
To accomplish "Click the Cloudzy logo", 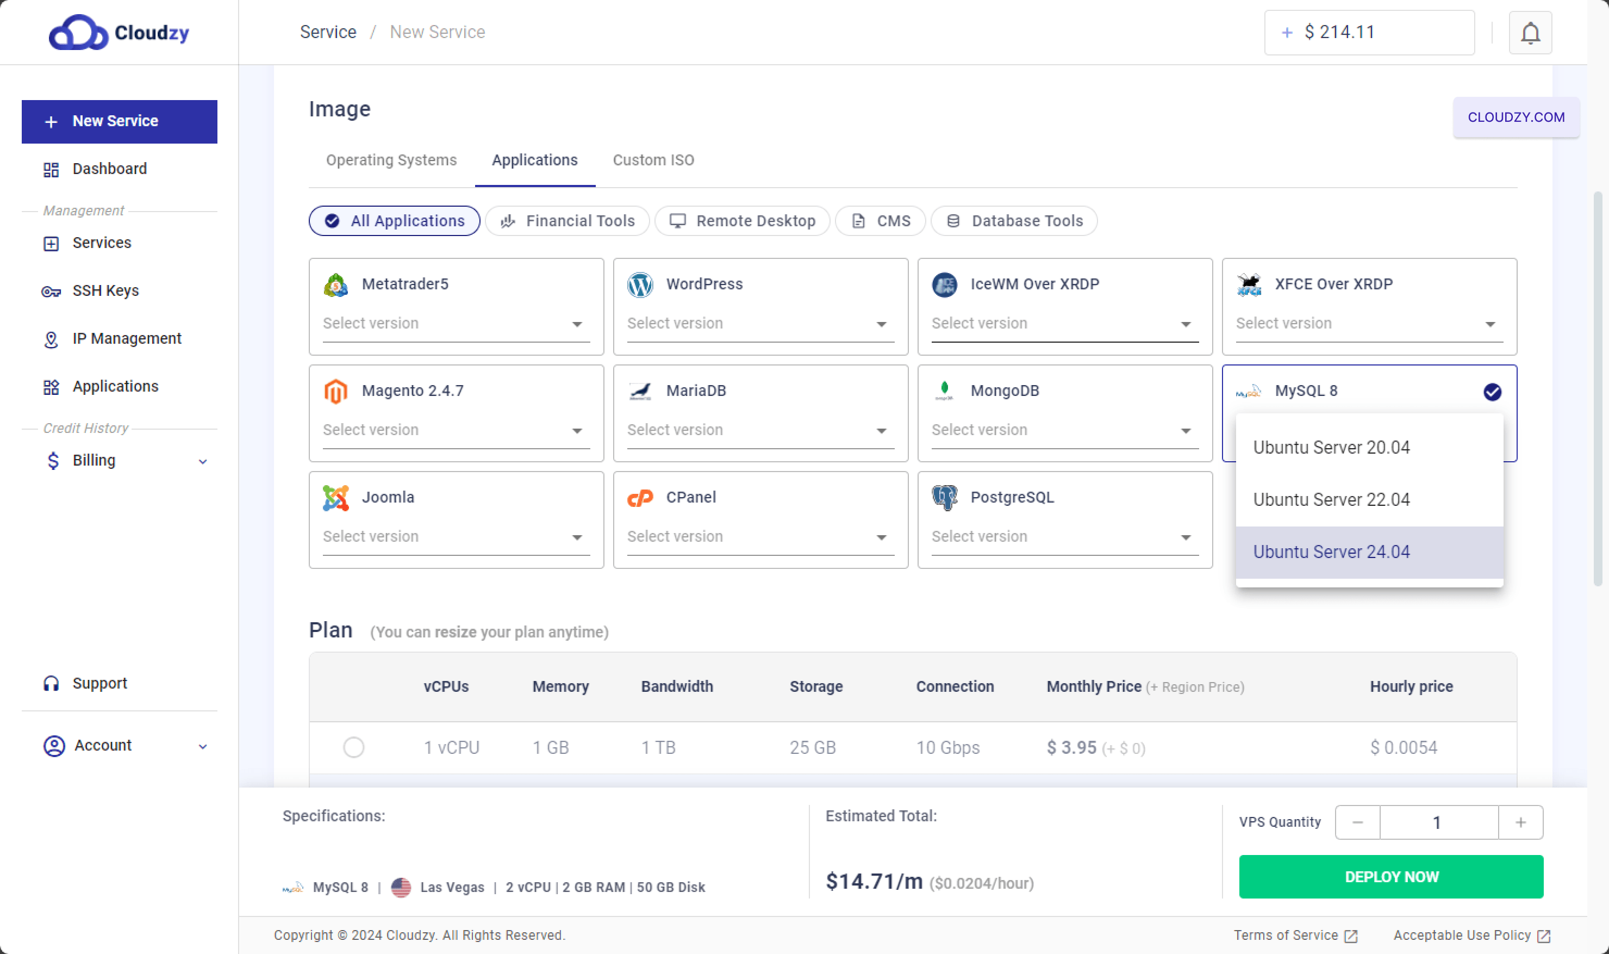I will point(120,32).
